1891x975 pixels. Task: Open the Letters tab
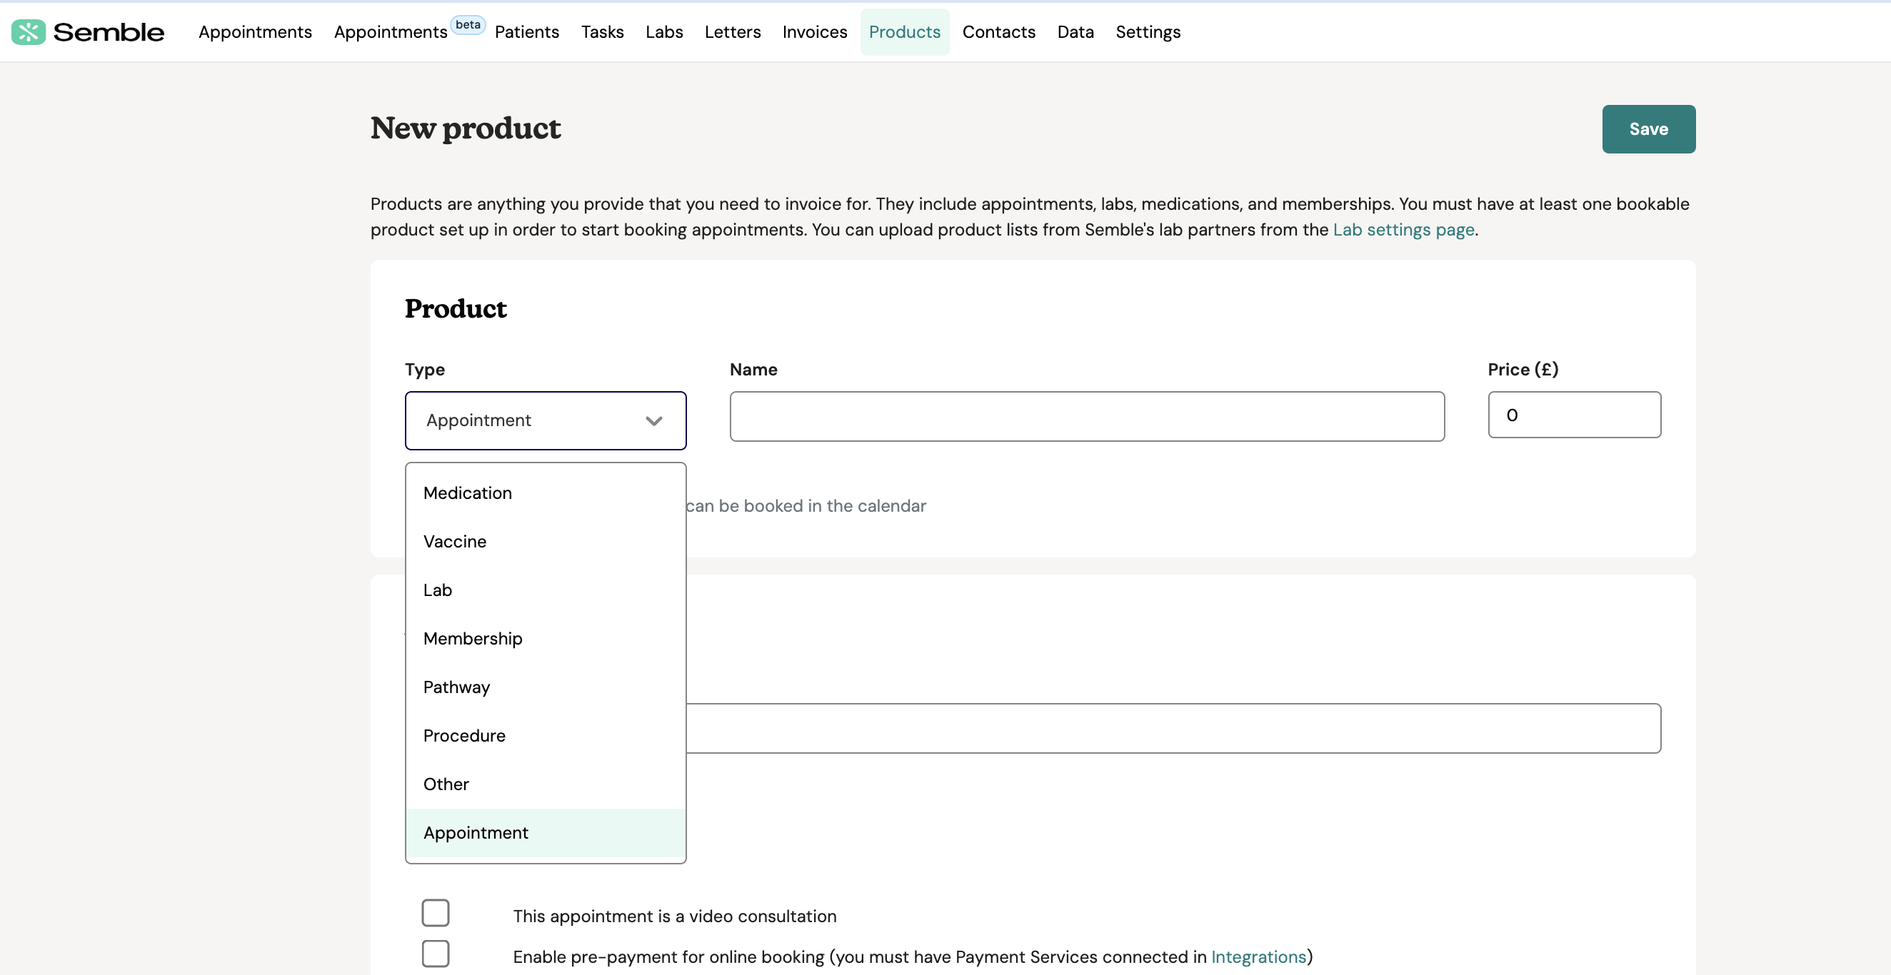coord(732,32)
